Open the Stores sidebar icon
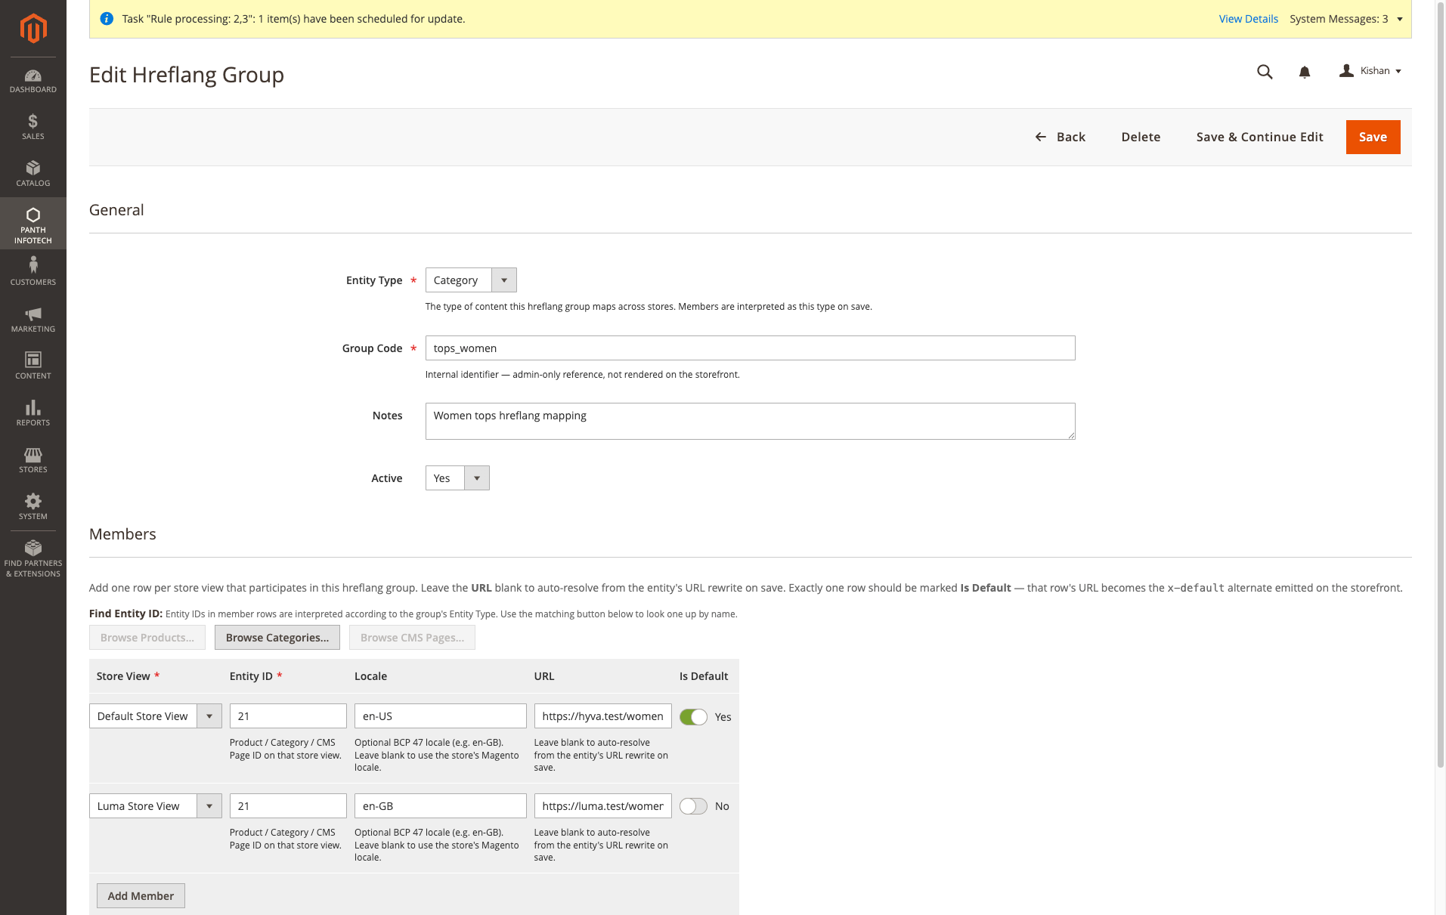The width and height of the screenshot is (1446, 915). coord(33,459)
